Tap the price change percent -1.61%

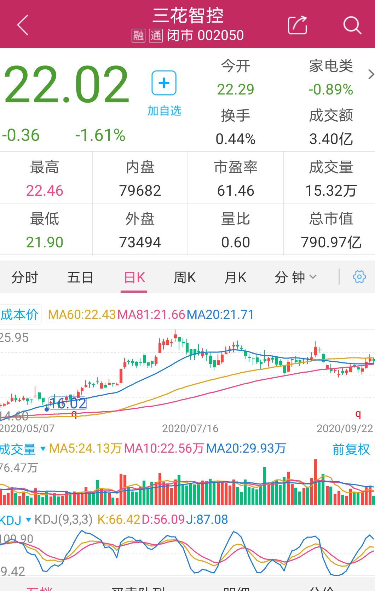click(x=100, y=135)
